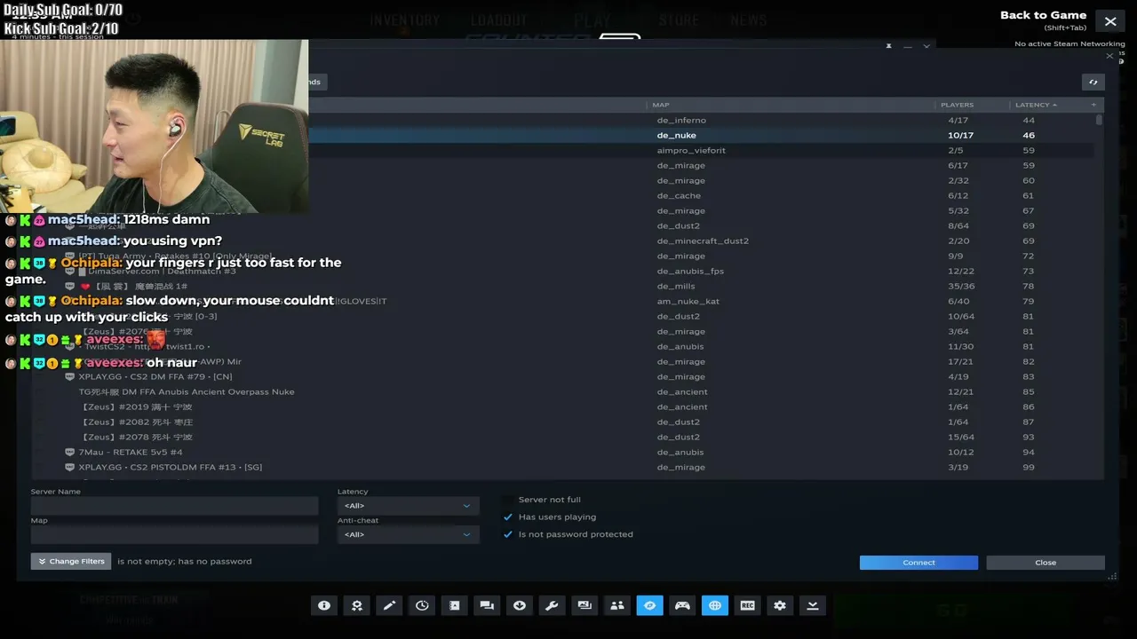Viewport: 1137px width, 639px height.
Task: Open the screenshots gallery icon
Action: pos(584,605)
